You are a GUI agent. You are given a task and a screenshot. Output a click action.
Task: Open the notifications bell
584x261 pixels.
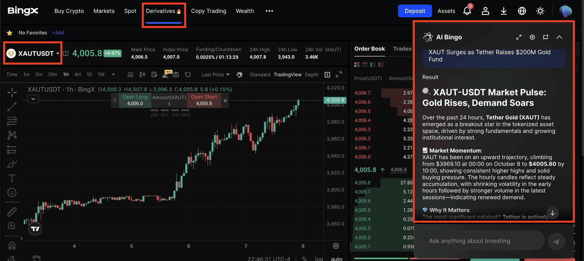467,11
